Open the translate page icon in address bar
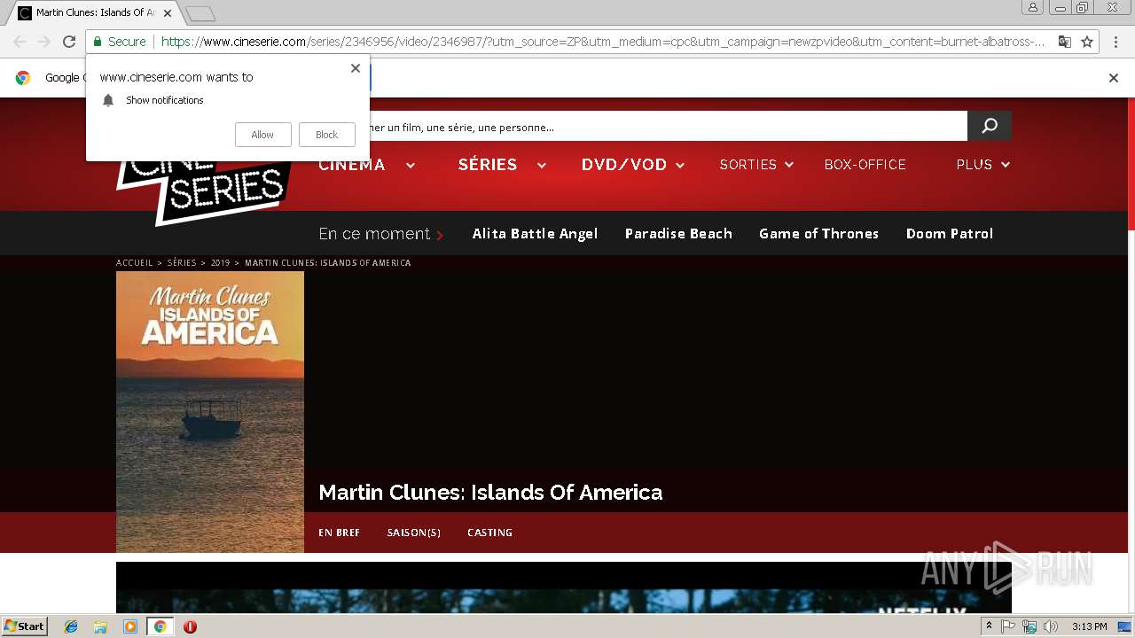Image resolution: width=1135 pixels, height=638 pixels. (x=1064, y=42)
